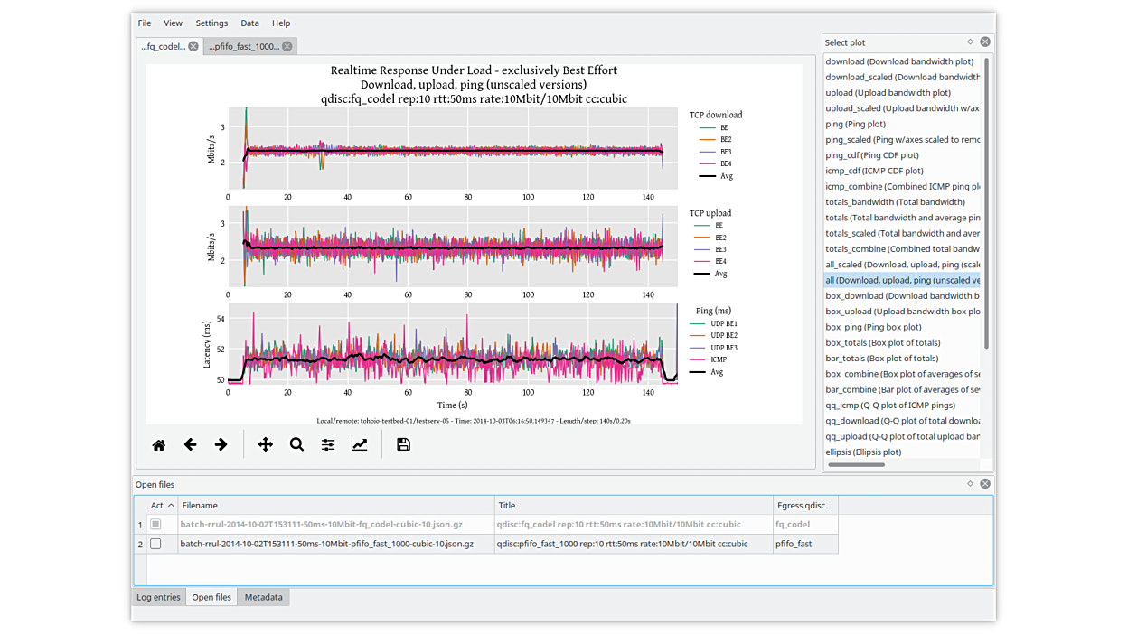Float the Select plot panel

(x=971, y=42)
